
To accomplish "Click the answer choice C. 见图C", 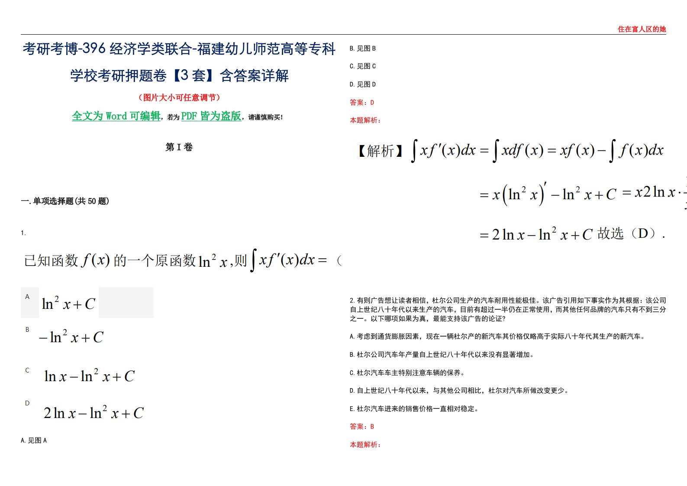I will point(363,66).
